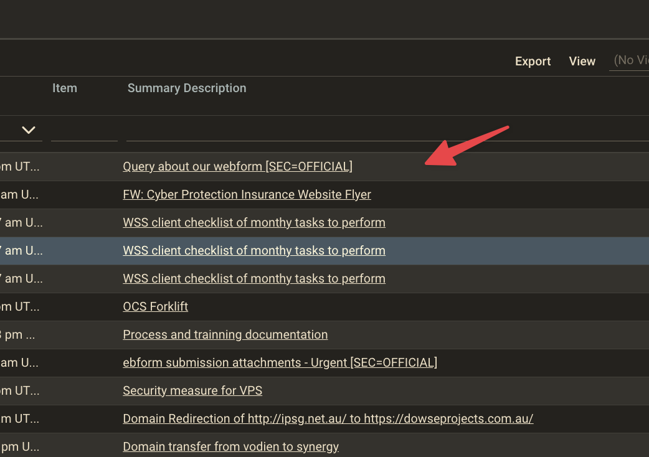
Task: Sort by the Item column header
Action: pos(65,88)
